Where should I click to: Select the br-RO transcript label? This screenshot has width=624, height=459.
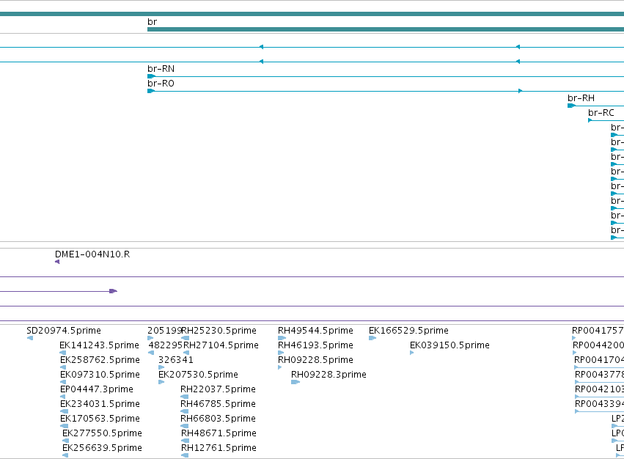[161, 84]
